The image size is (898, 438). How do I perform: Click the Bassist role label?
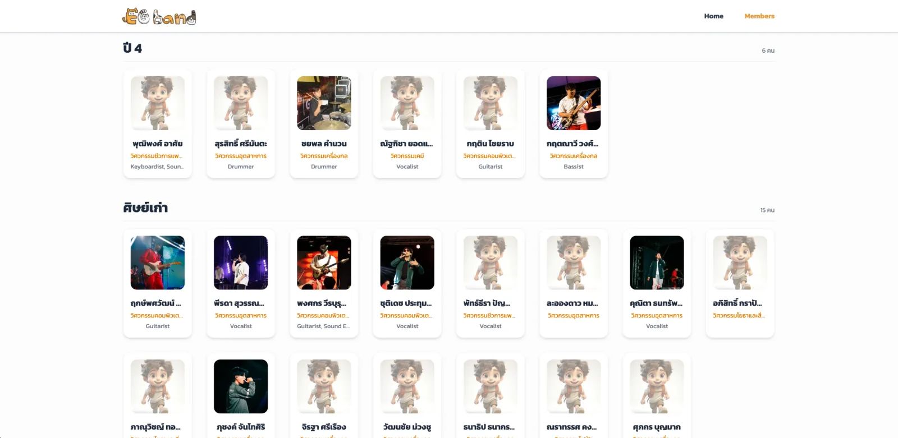click(x=574, y=167)
